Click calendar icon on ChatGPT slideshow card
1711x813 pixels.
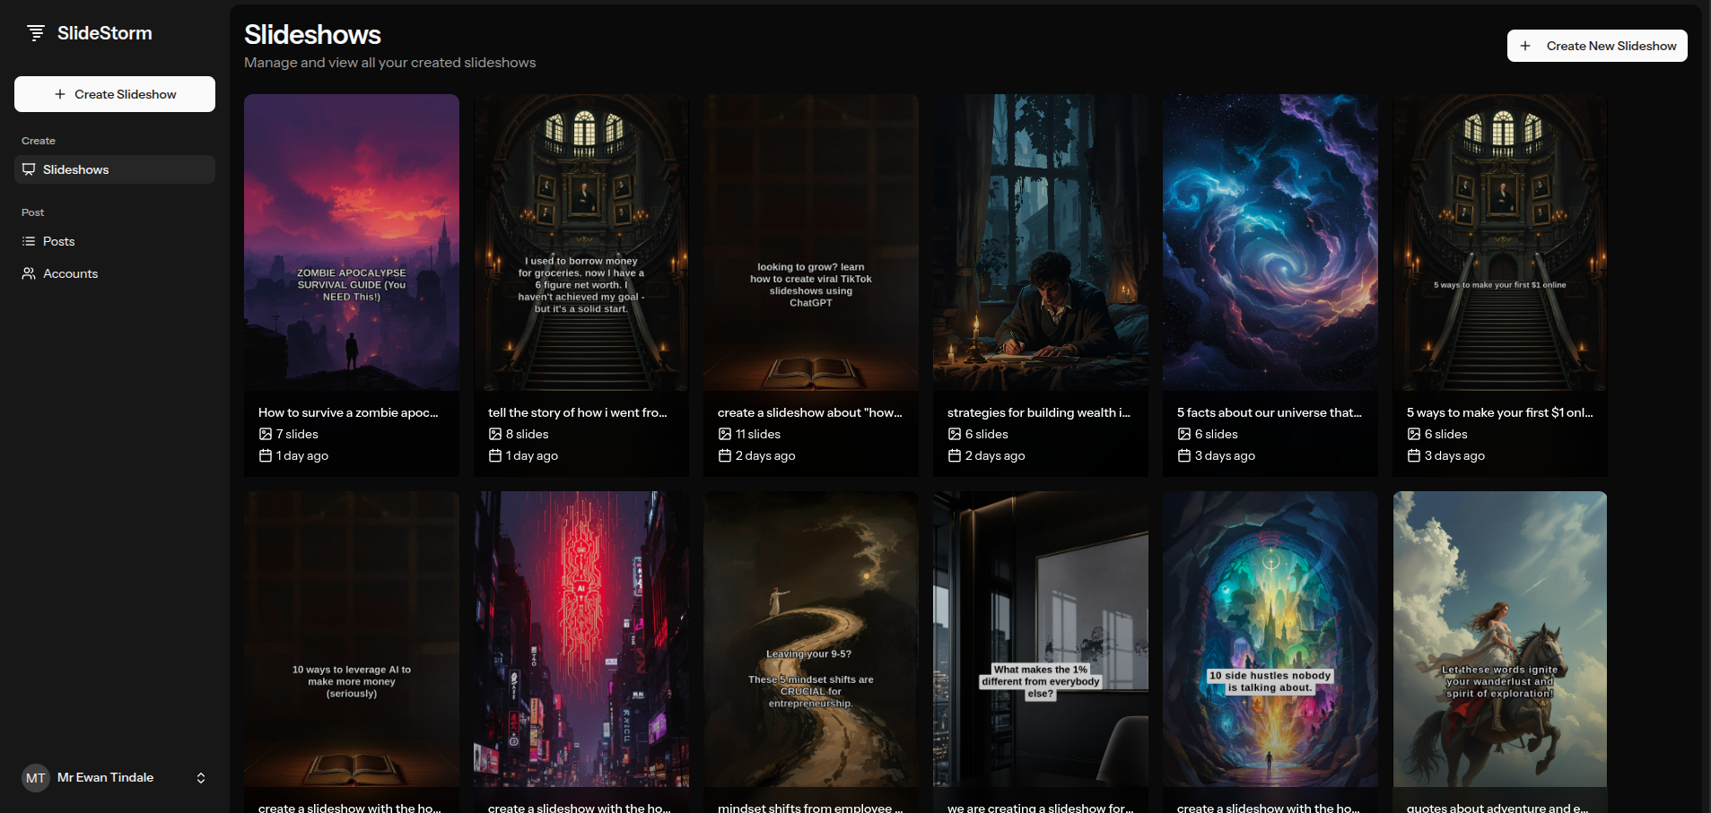click(x=725, y=455)
